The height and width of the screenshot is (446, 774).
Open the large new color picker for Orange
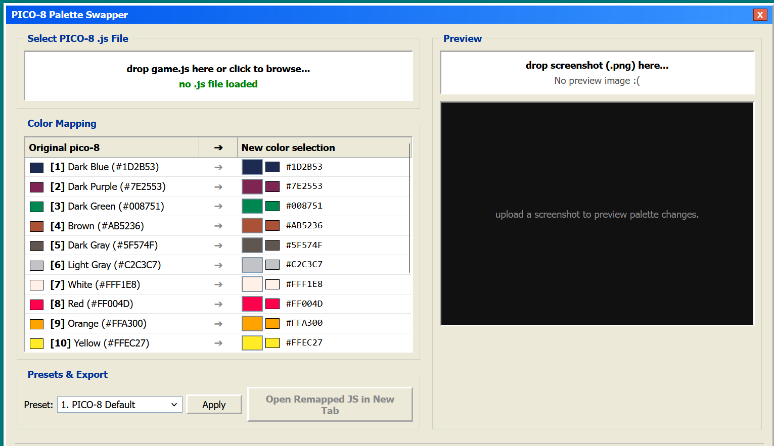[x=252, y=323]
